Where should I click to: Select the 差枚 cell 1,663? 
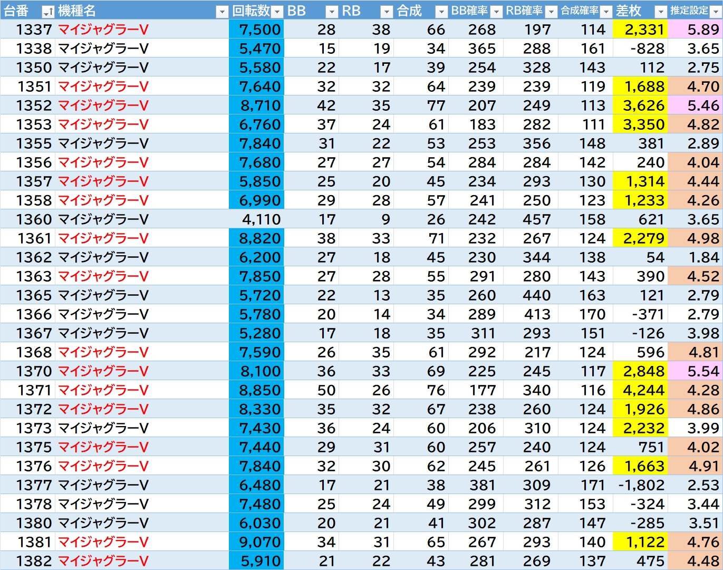coord(640,466)
